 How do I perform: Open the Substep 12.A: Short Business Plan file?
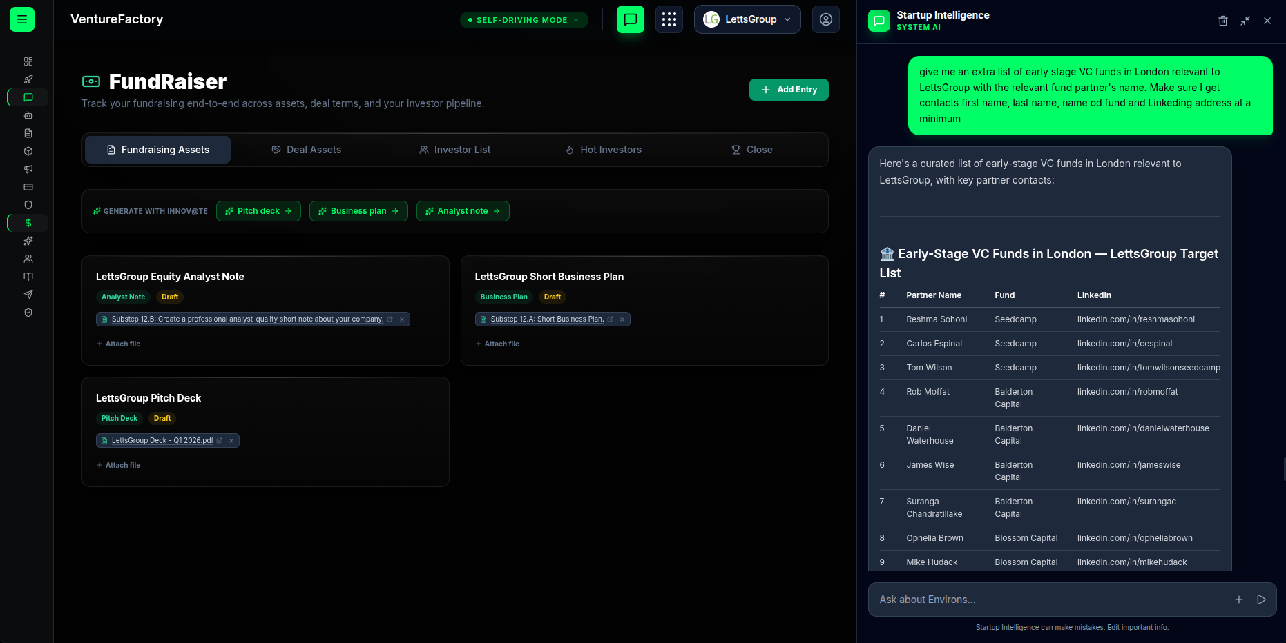547,319
